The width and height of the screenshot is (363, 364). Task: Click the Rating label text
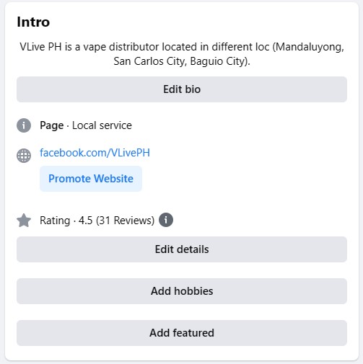(55, 221)
